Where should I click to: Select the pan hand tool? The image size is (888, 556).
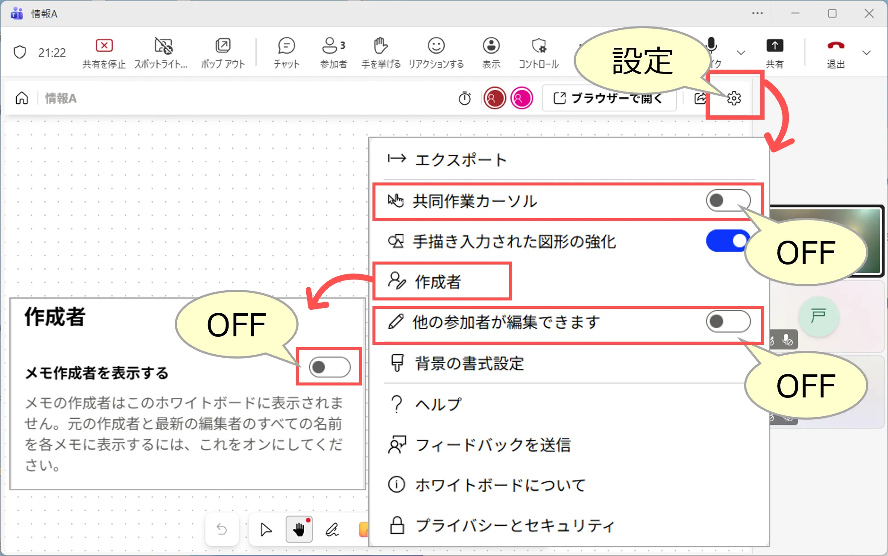click(x=299, y=530)
